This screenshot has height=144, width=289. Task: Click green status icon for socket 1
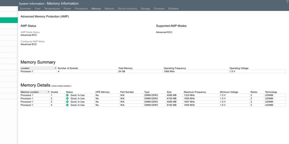67,95
